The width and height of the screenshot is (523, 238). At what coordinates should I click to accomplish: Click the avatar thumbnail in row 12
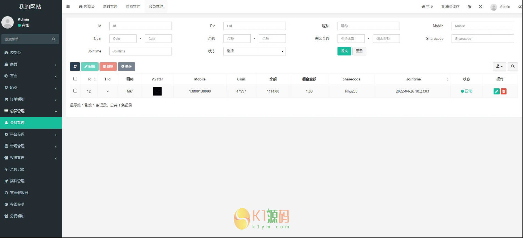pyautogui.click(x=157, y=91)
